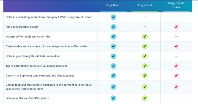The image size is (198, 105).
Task: Click MagicMobile dash in enchanting interactions row
Action: [x=176, y=17]
